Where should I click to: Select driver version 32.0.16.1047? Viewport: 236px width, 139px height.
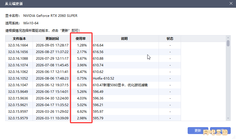(x=18, y=85)
